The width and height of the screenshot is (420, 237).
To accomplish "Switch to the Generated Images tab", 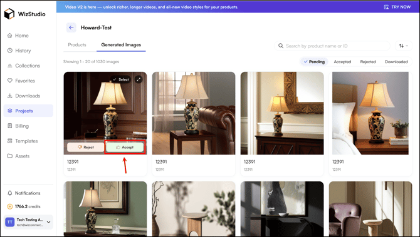I will 121,45.
